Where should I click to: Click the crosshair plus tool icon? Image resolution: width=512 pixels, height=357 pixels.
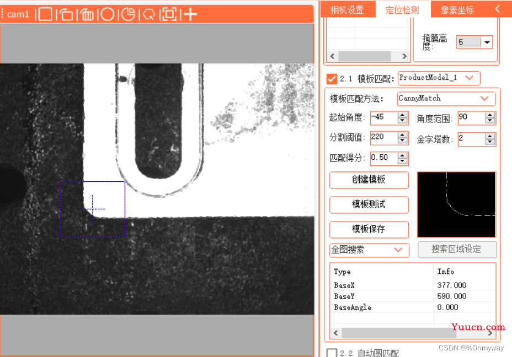(190, 14)
